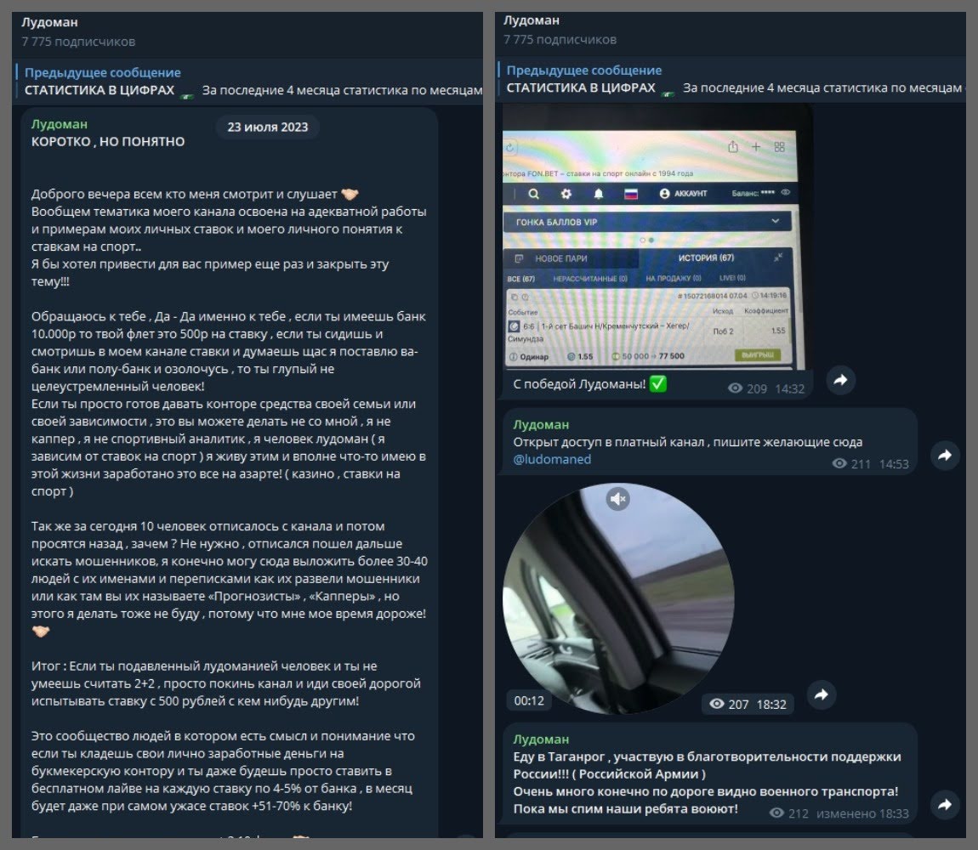
Task: Play the round video message thumbnail
Action: point(617,599)
